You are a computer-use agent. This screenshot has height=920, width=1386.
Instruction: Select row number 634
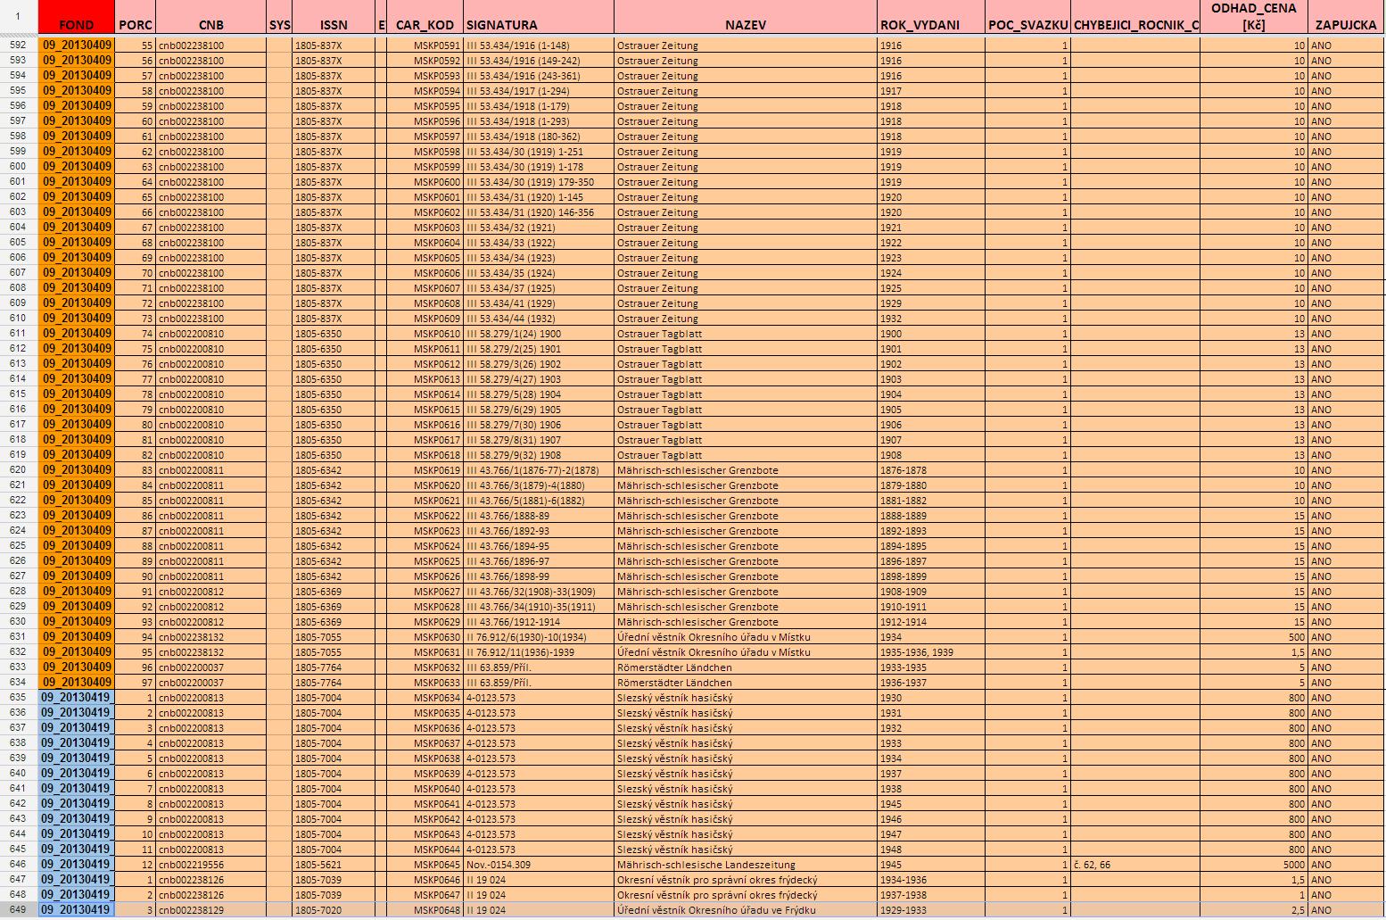[18, 683]
